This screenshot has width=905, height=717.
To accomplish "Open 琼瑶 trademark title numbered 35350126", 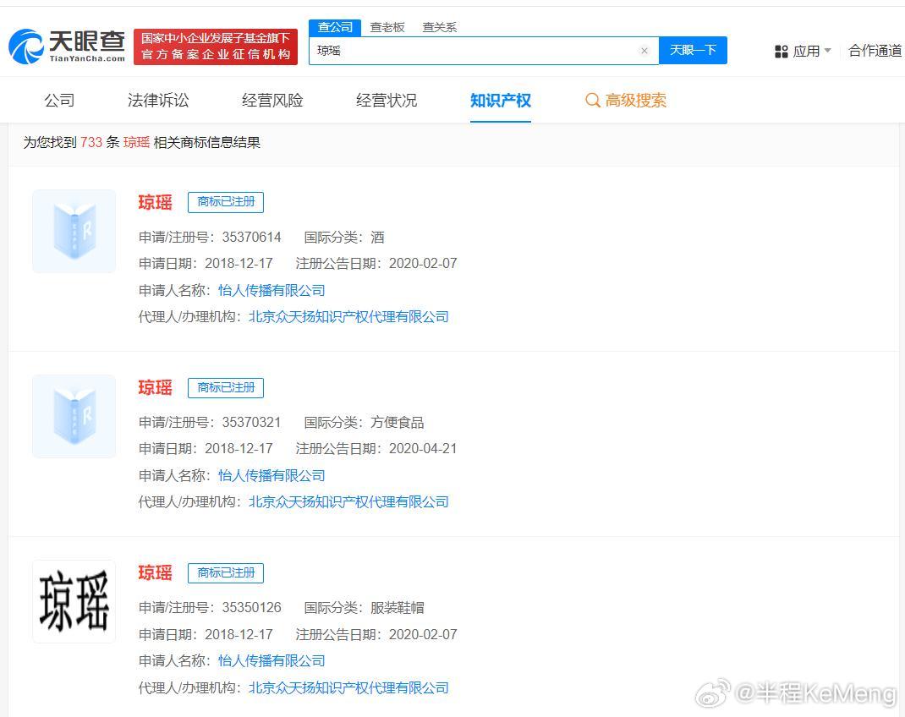I will 156,572.
